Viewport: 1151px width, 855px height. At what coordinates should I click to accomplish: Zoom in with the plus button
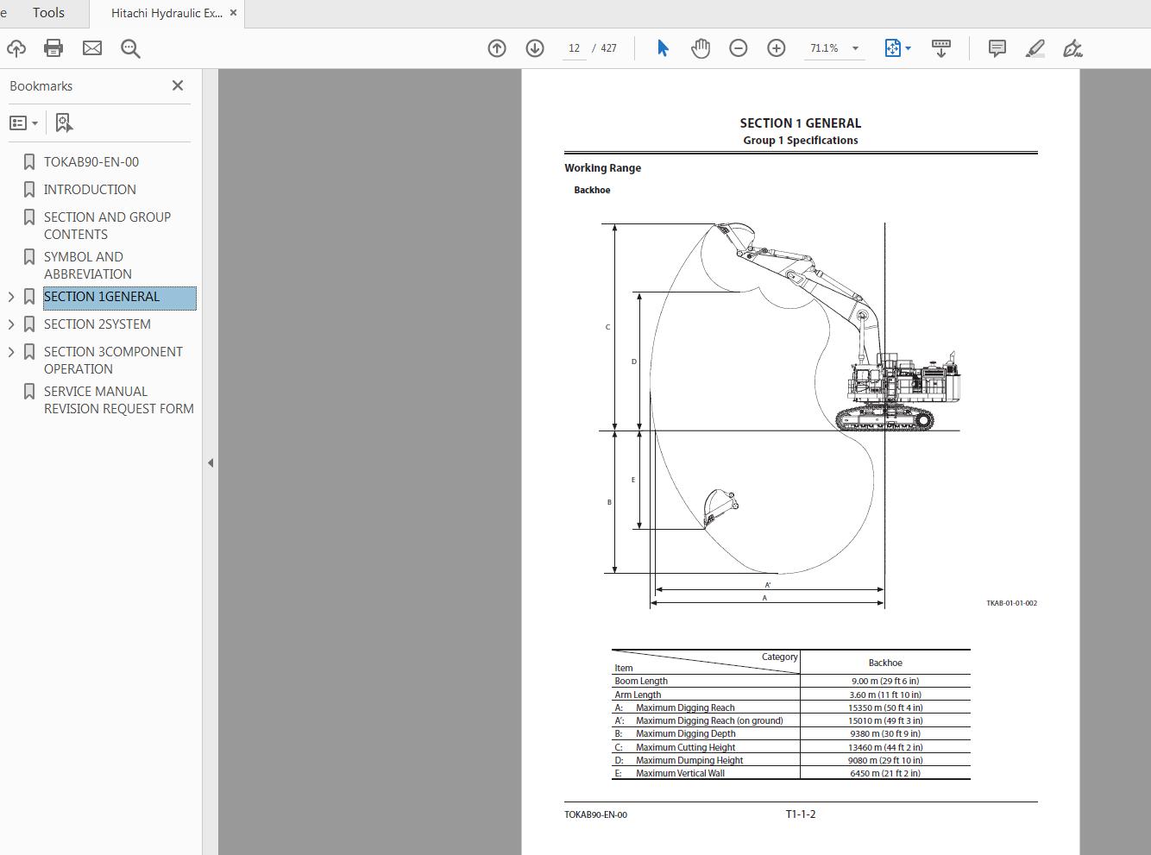777,48
